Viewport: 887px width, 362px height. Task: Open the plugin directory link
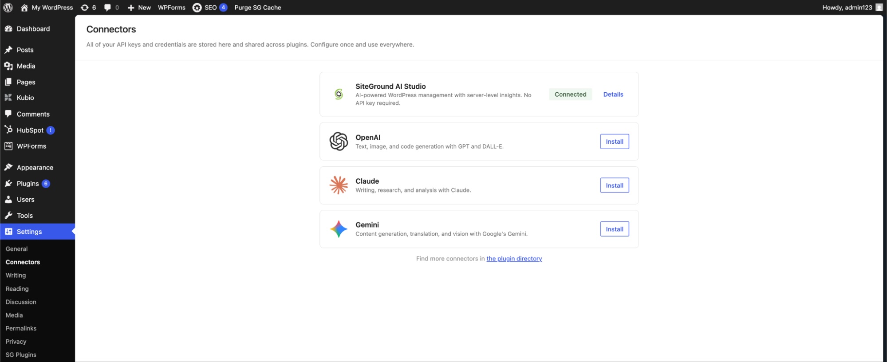tap(514, 259)
